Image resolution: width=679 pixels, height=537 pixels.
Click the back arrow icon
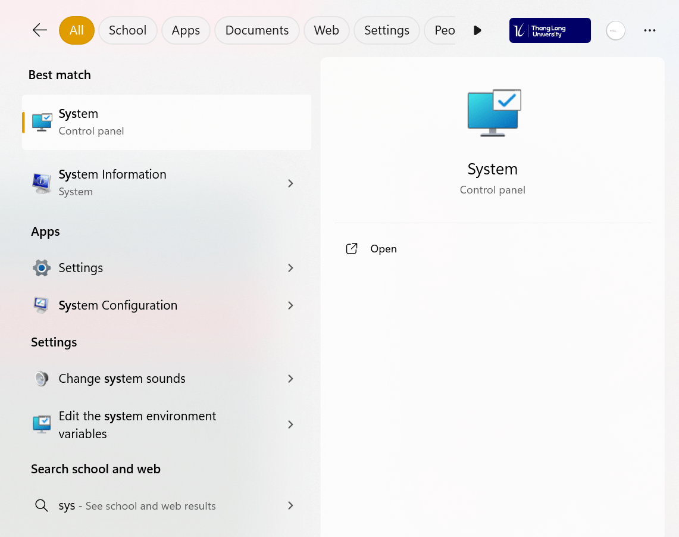click(x=40, y=30)
